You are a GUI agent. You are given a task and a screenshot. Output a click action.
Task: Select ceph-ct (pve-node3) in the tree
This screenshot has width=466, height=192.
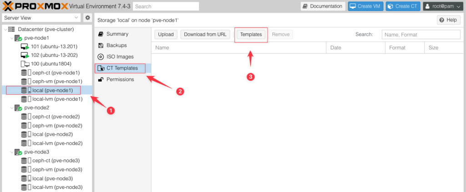(x=47, y=161)
